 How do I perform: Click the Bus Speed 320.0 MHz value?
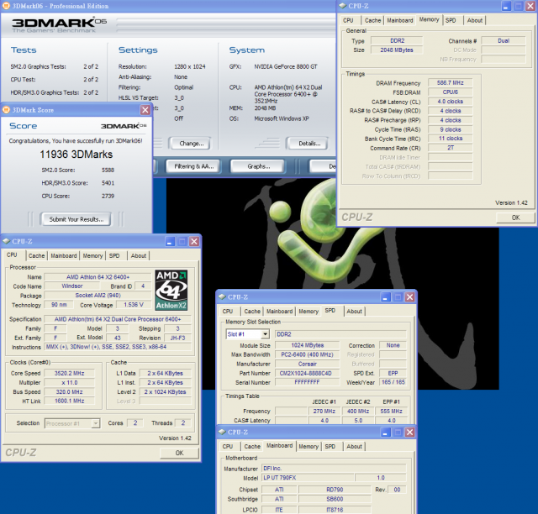(x=69, y=391)
